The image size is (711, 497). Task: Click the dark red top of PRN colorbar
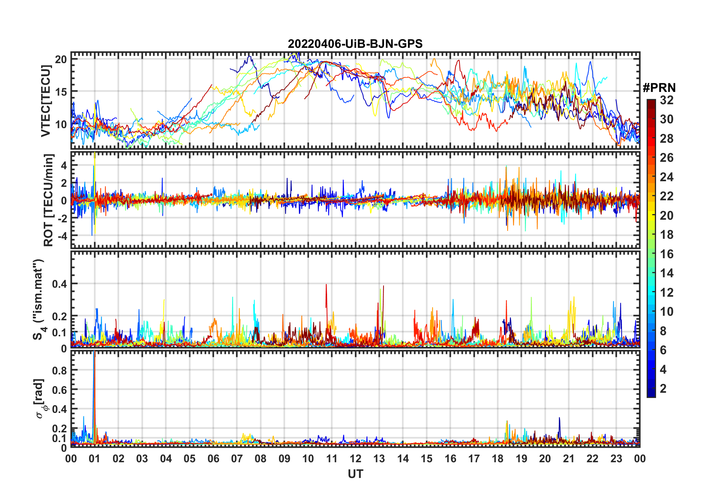pyautogui.click(x=651, y=103)
